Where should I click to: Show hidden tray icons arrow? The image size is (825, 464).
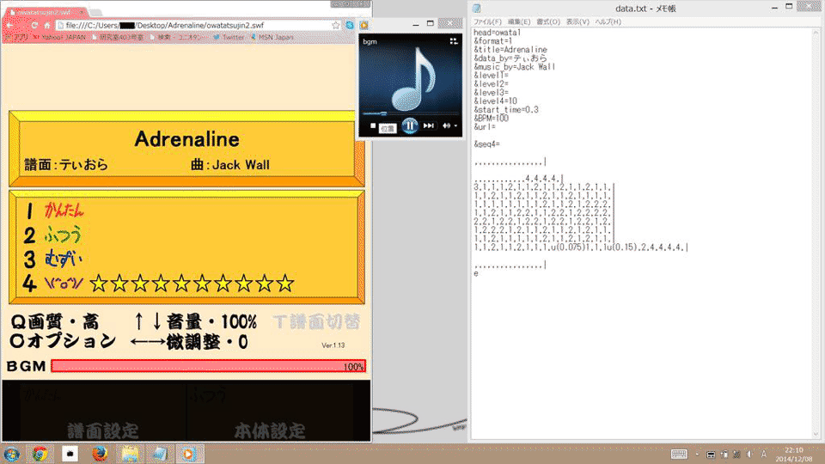(697, 454)
